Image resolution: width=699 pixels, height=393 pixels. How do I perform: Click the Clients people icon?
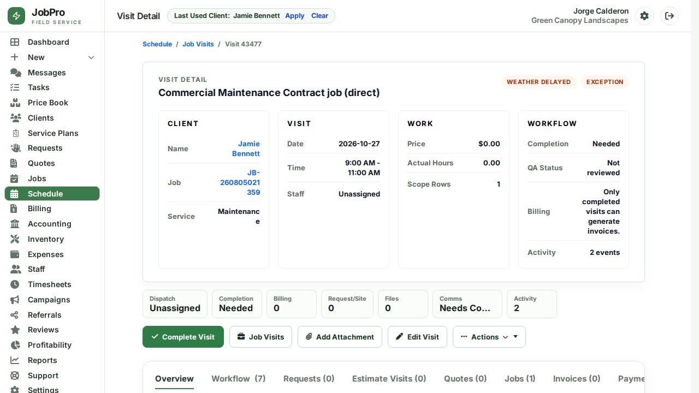(x=15, y=118)
